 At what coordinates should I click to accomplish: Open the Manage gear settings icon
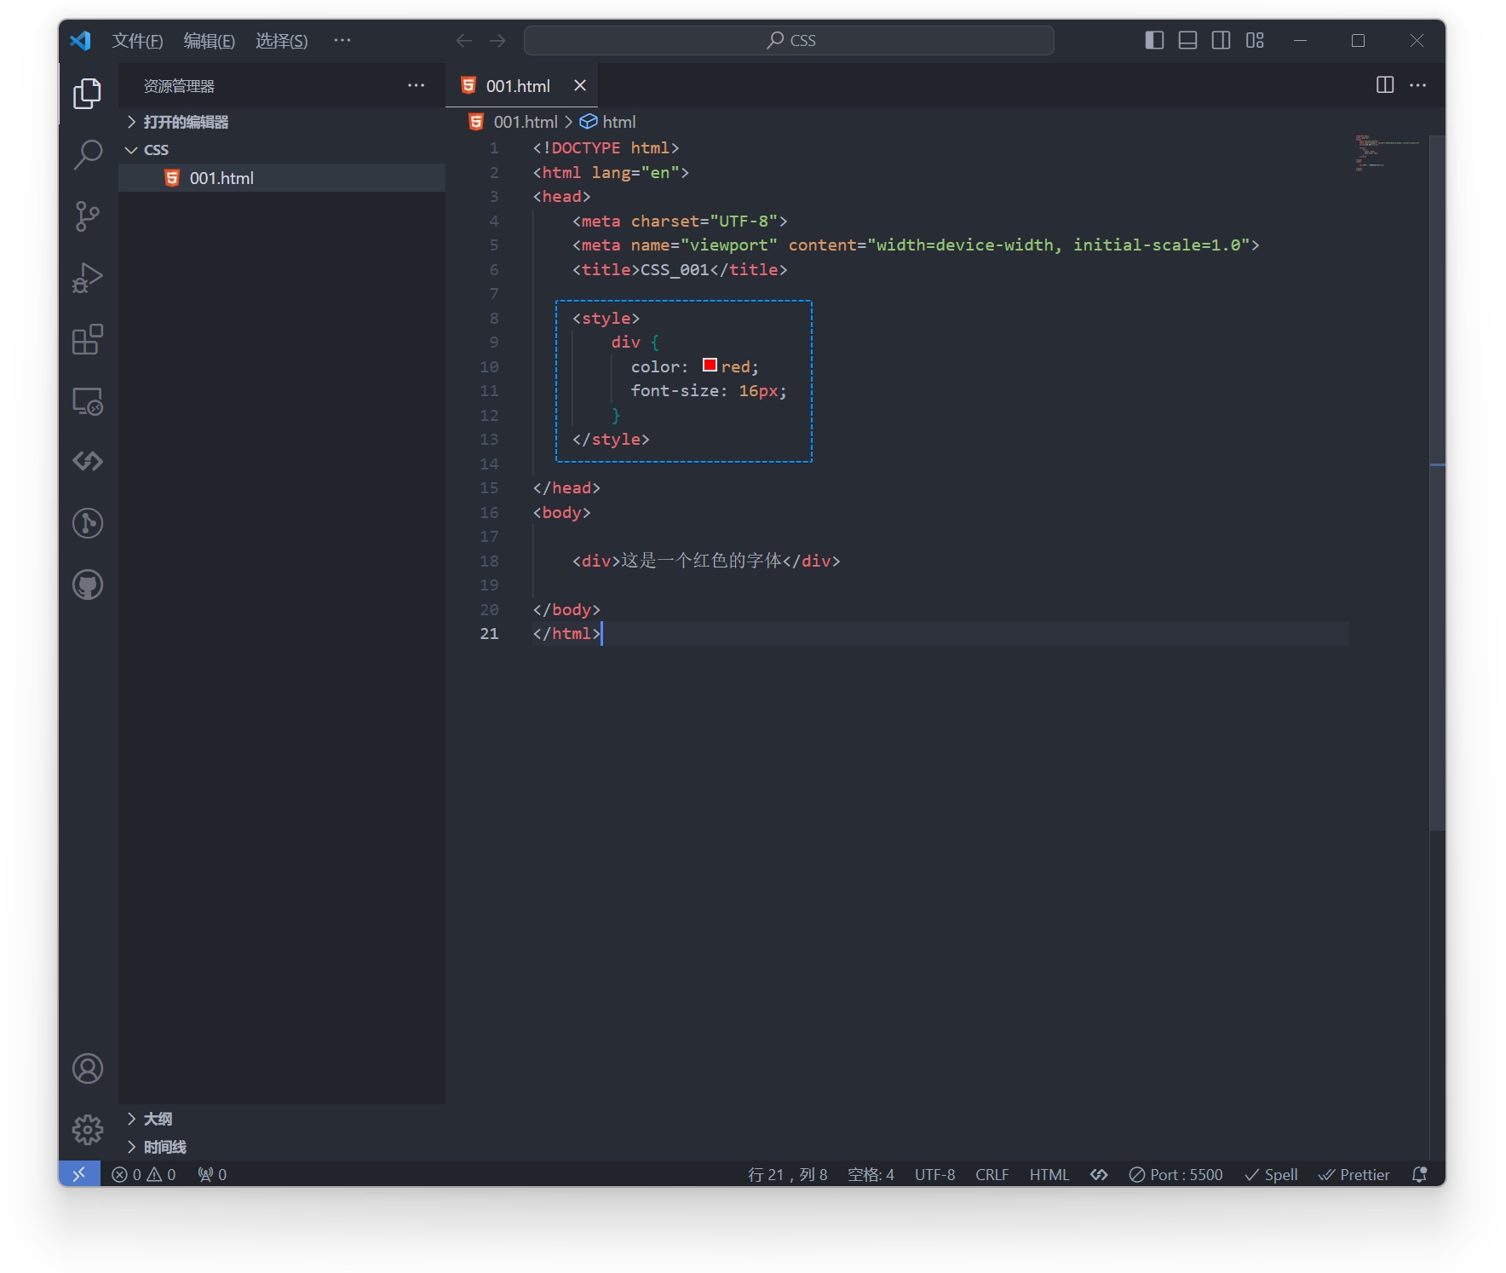(88, 1130)
